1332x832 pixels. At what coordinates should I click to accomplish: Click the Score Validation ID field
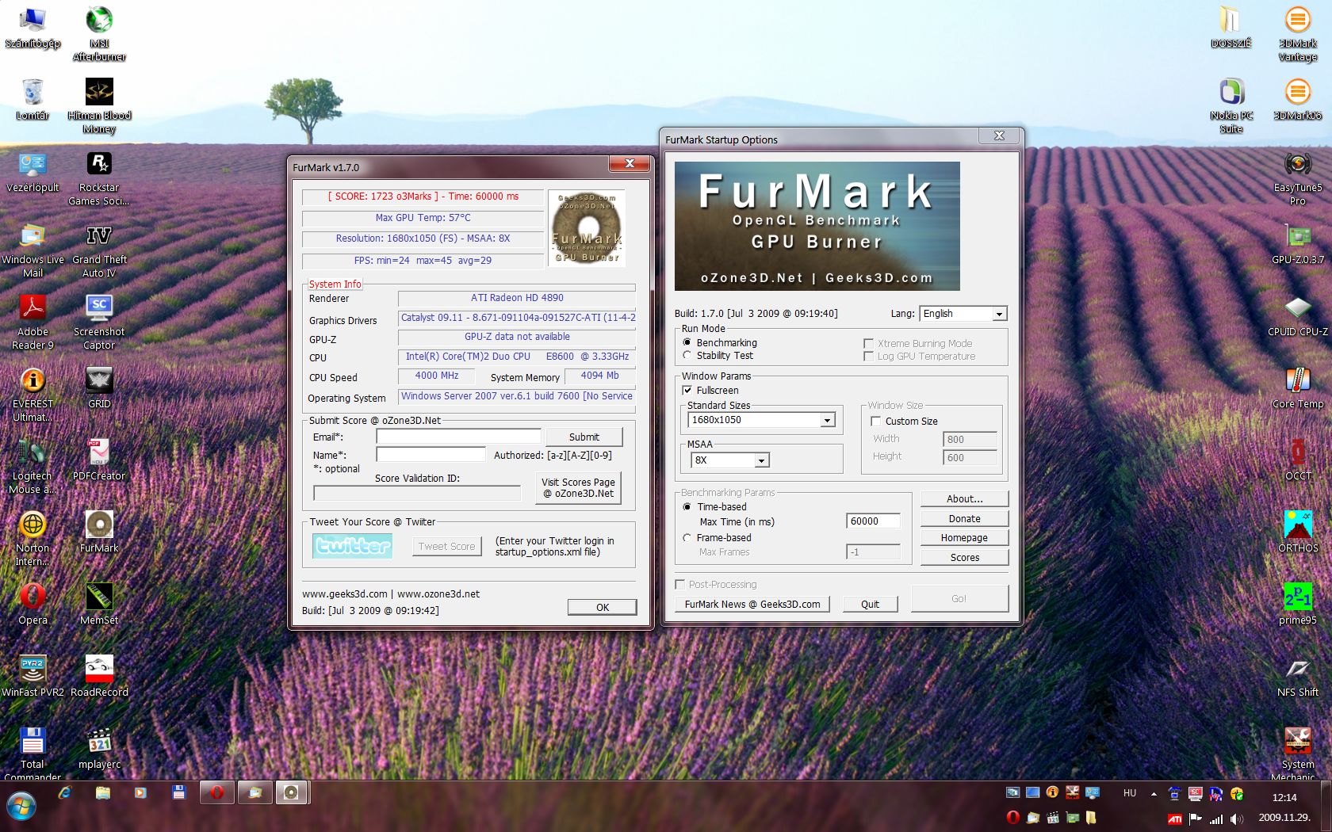point(417,493)
